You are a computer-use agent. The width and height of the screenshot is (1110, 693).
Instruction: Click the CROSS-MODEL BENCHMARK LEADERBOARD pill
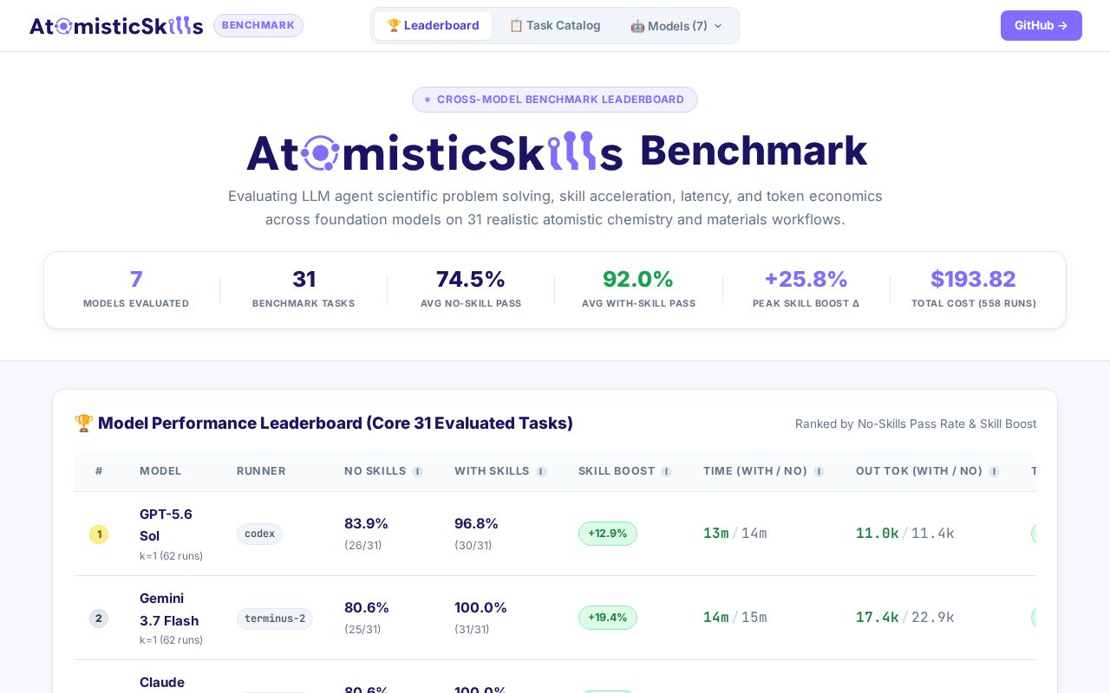pos(555,100)
